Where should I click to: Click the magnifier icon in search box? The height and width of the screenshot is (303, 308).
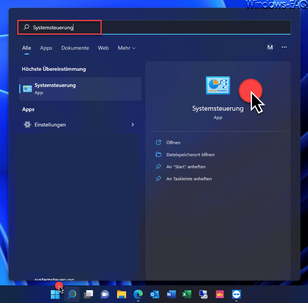coord(26,27)
